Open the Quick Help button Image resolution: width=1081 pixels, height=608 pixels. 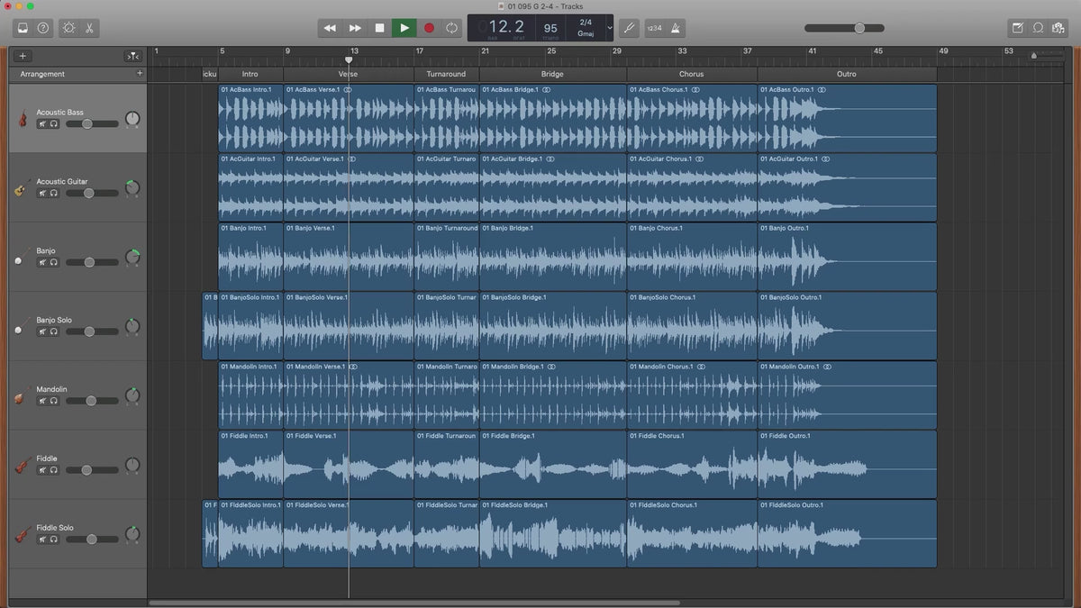coord(43,28)
